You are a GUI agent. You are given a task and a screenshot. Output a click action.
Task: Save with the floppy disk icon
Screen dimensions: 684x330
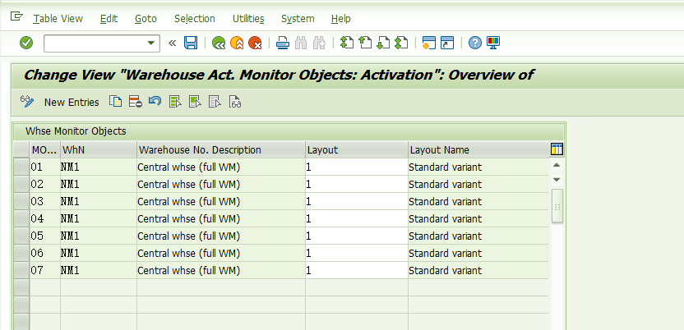pos(191,43)
